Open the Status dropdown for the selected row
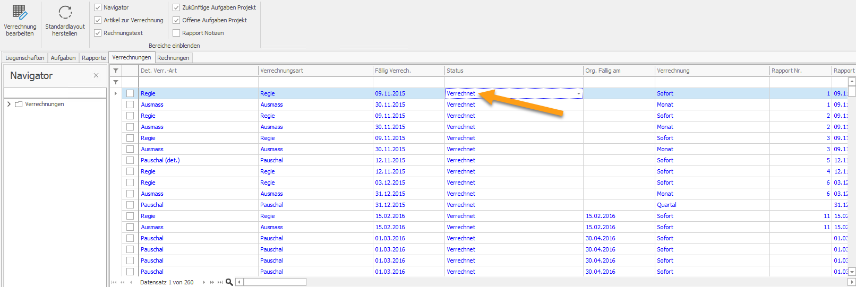 [579, 93]
